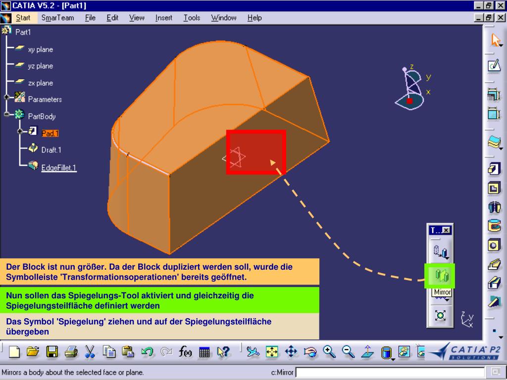Click the Zoom In magnifier
Viewport: 507px width, 380px height.
click(329, 352)
